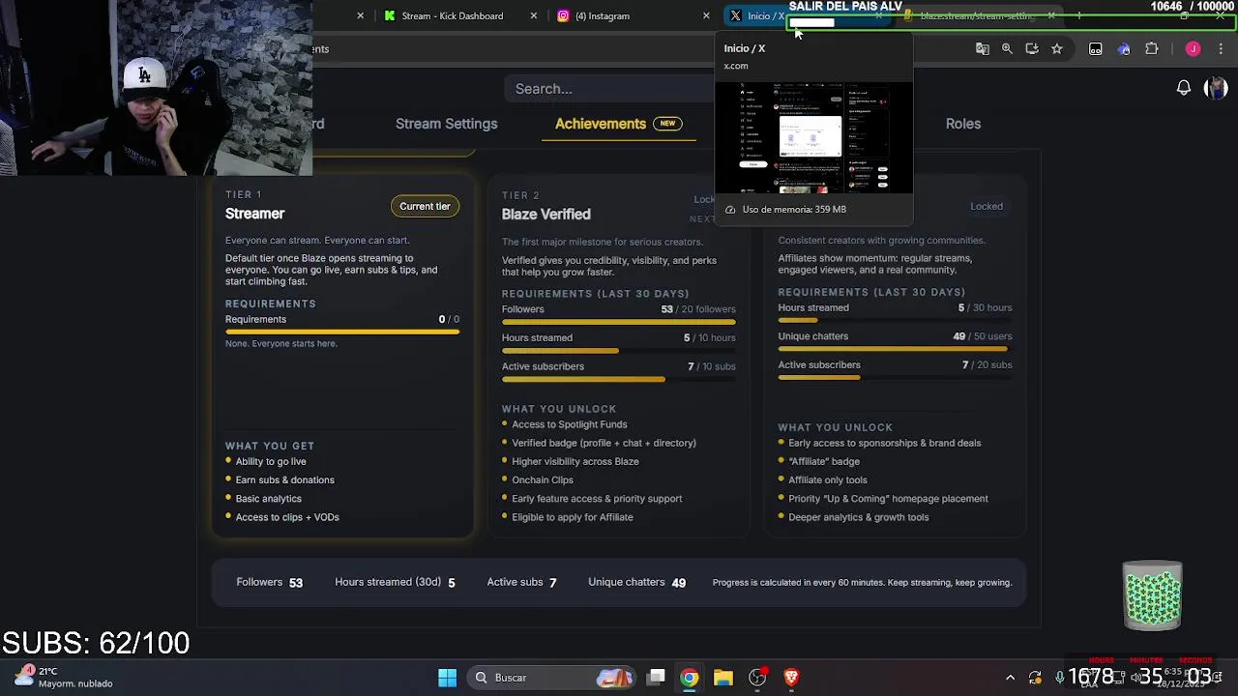Click 'Onchain Clips' unlock item
Screen dimensions: 1238x696
coord(543,479)
